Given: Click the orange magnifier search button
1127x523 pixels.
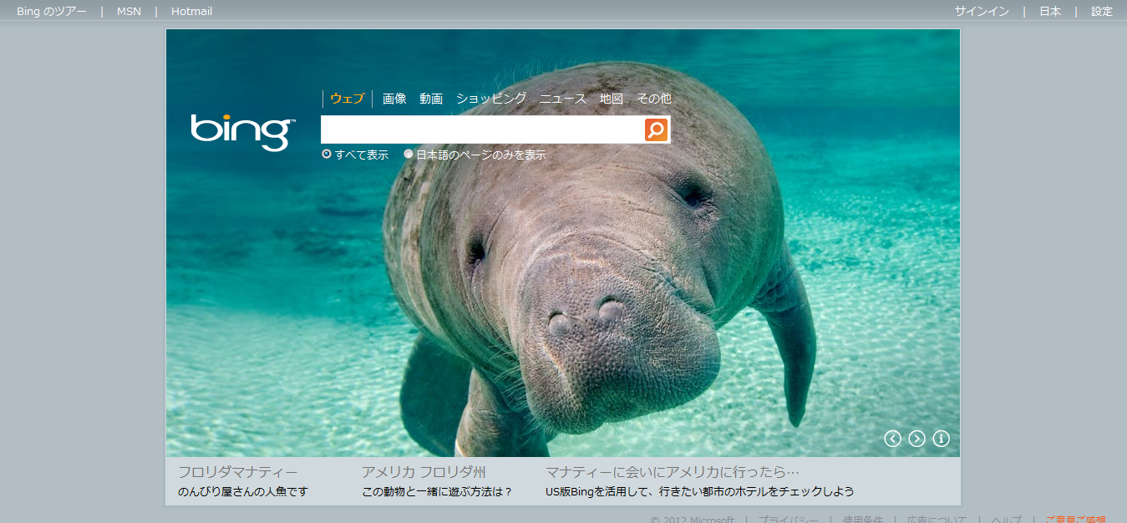Looking at the screenshot, I should click(656, 129).
